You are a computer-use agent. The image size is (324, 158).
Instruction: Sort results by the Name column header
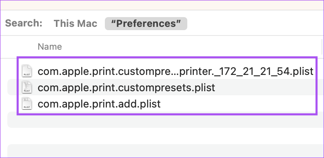coord(50,46)
